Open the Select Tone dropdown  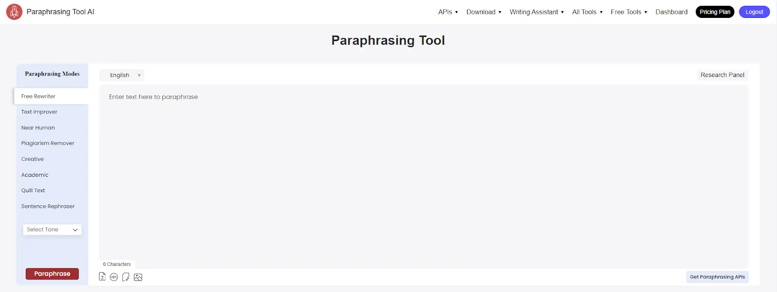52,230
